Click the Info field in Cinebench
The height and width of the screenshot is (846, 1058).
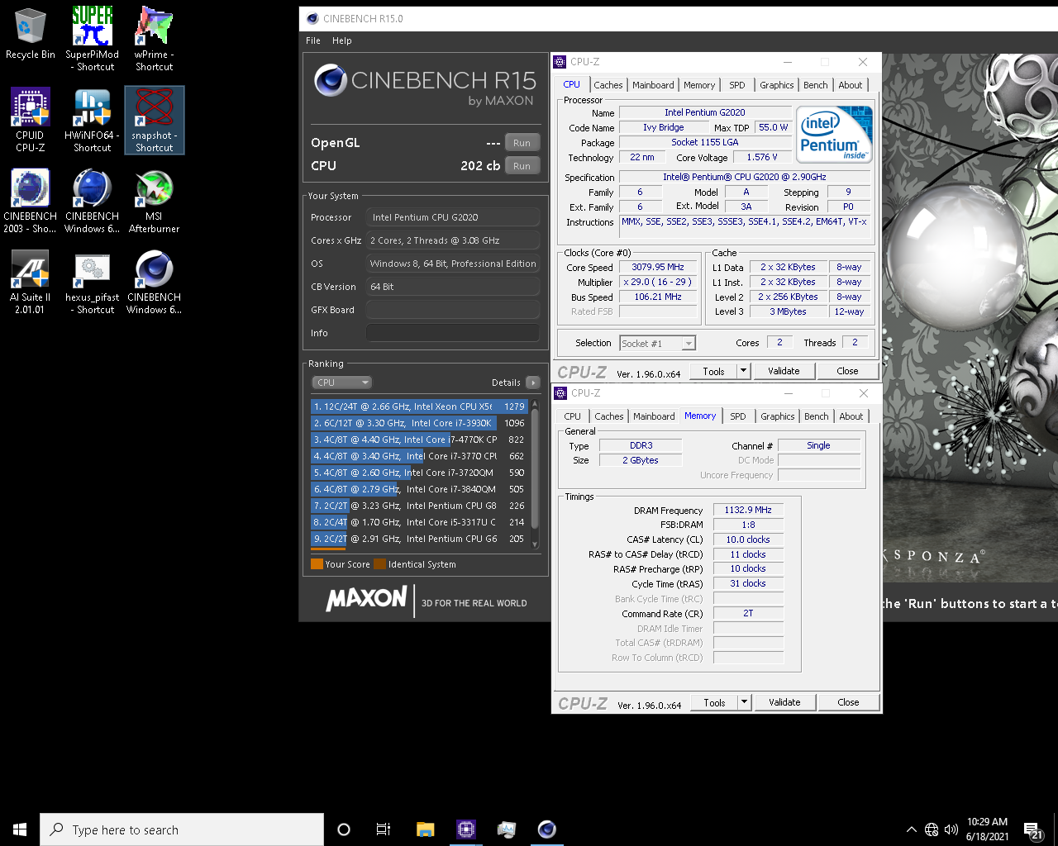click(452, 333)
